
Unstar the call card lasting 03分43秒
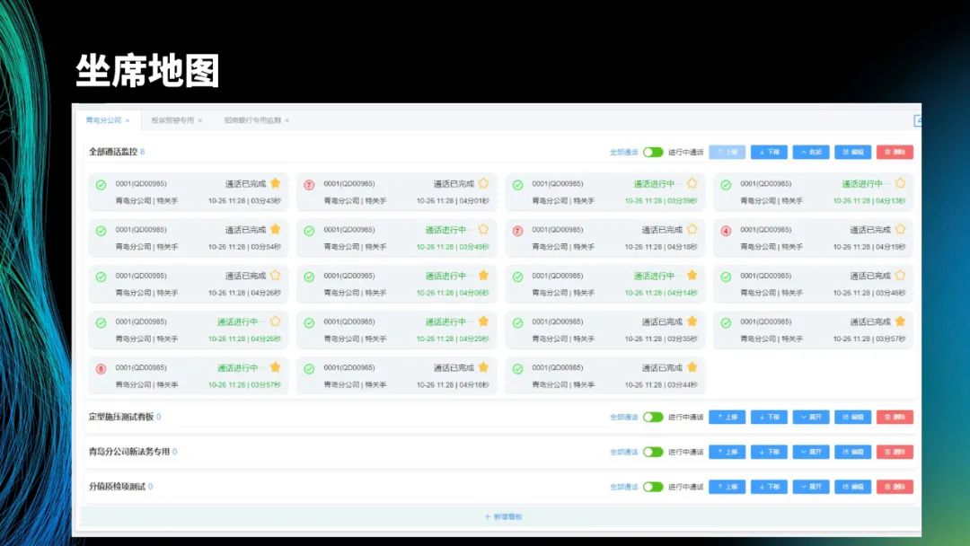[x=275, y=183]
